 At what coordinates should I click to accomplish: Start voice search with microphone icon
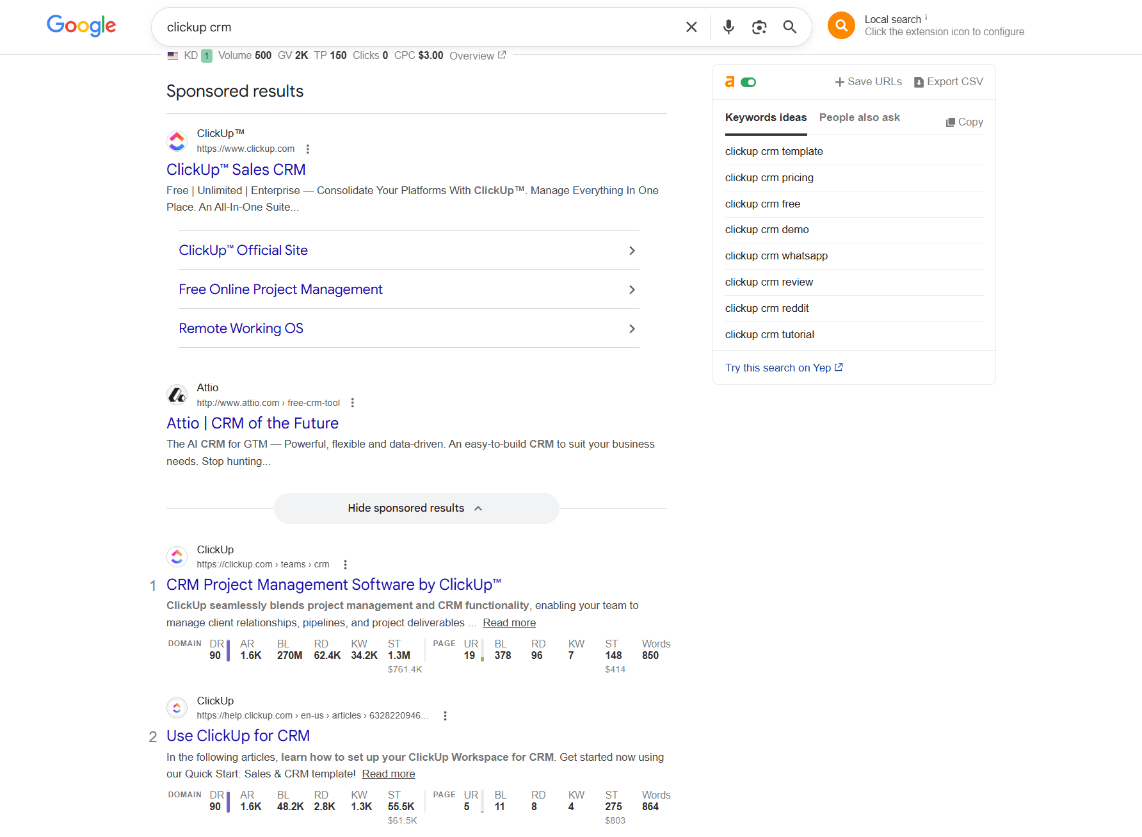[728, 27]
